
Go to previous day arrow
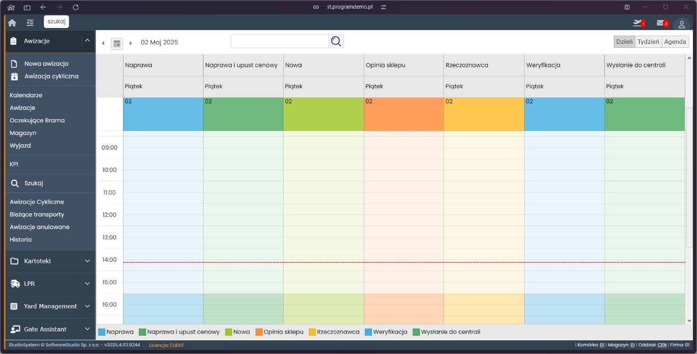coord(103,43)
